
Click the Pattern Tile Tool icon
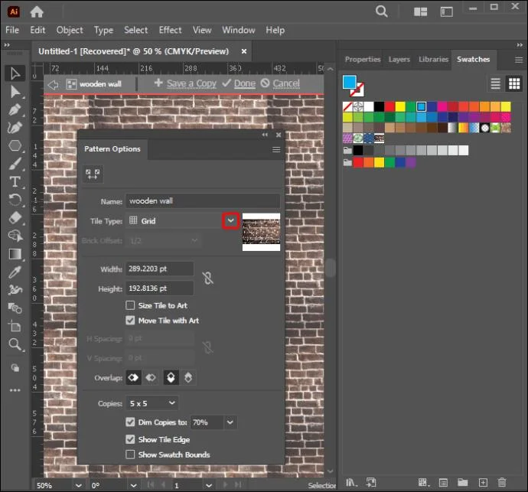click(x=93, y=174)
